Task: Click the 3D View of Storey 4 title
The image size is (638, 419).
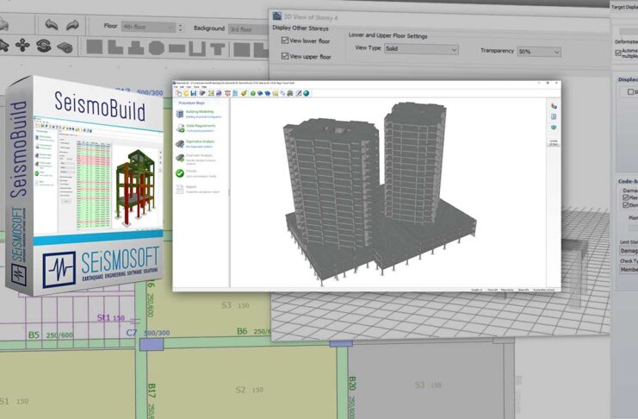Action: 311,17
